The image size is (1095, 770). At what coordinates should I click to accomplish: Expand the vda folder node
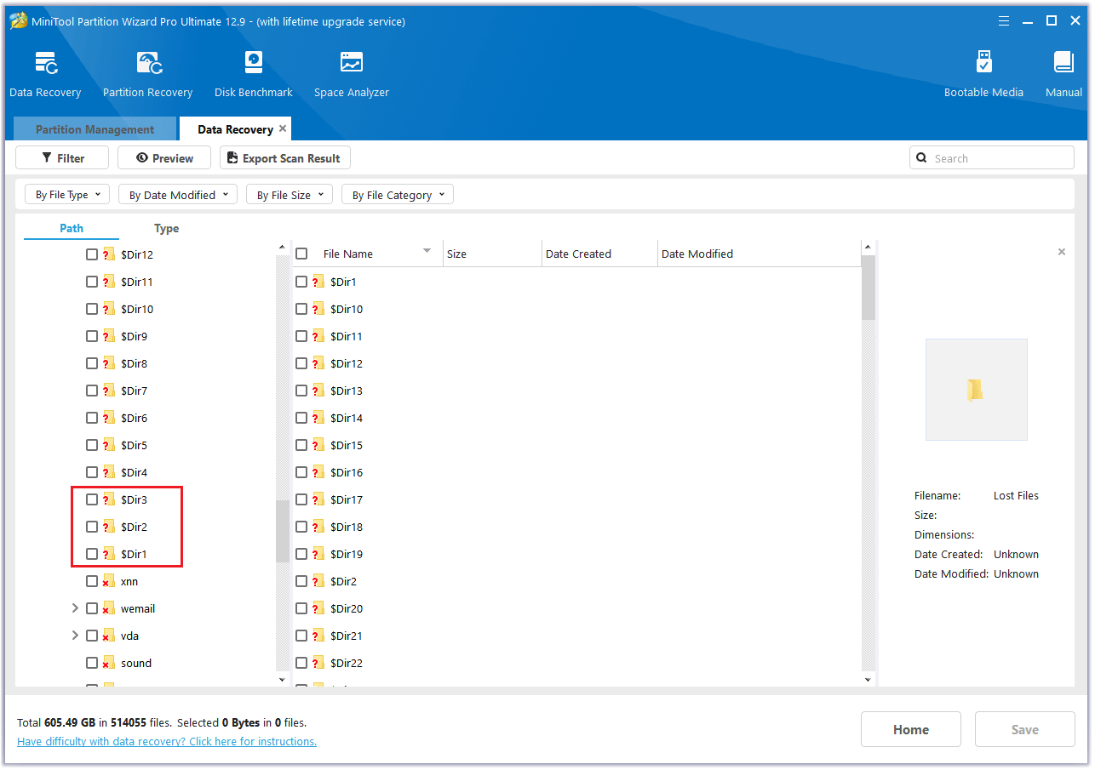point(75,636)
